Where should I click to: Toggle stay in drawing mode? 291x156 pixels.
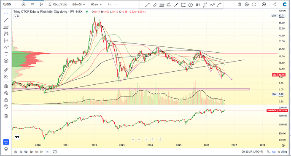[6, 93]
